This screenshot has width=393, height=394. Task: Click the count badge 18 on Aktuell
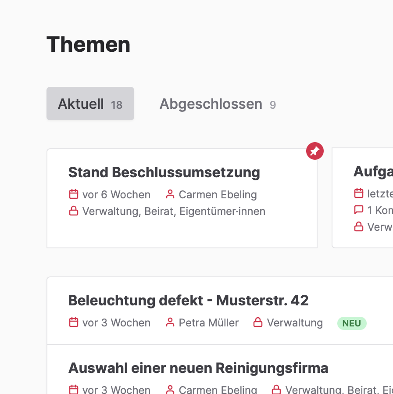click(117, 105)
